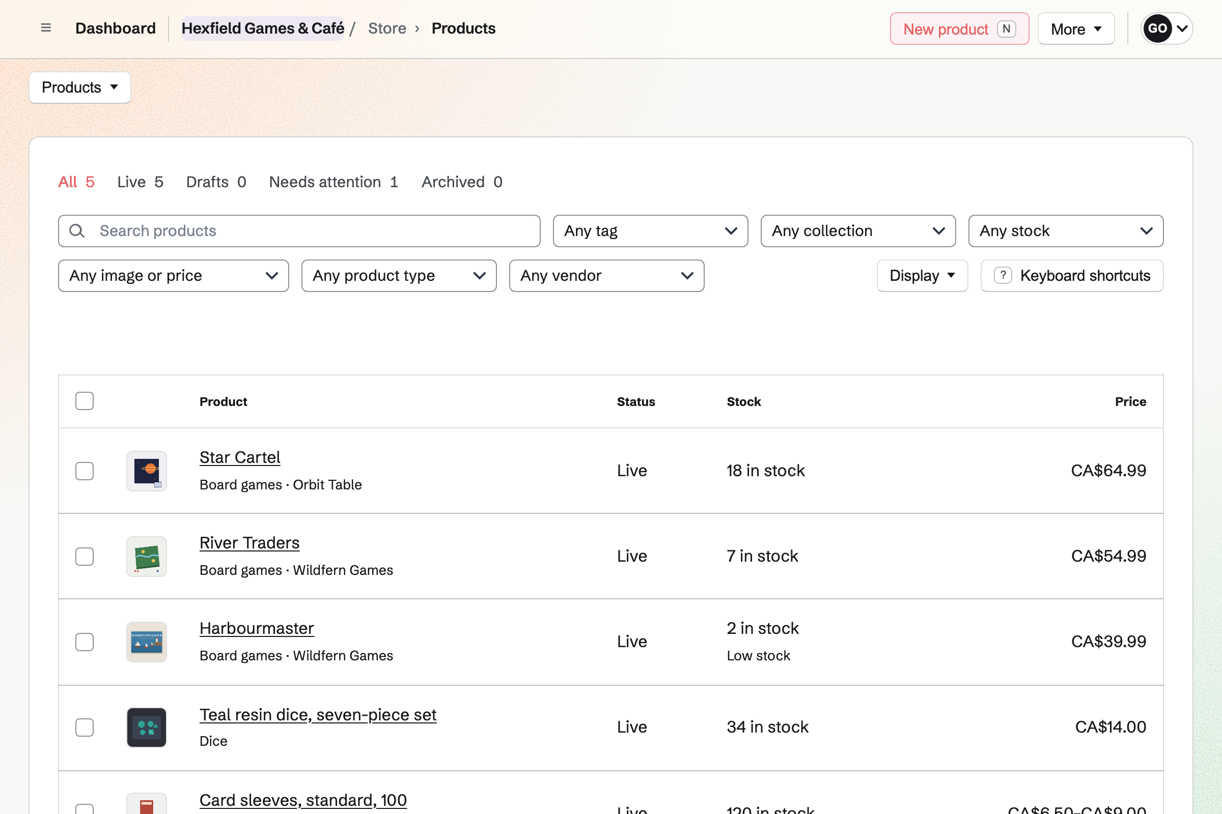The height and width of the screenshot is (814, 1222).
Task: Open the More actions menu
Action: (x=1076, y=28)
